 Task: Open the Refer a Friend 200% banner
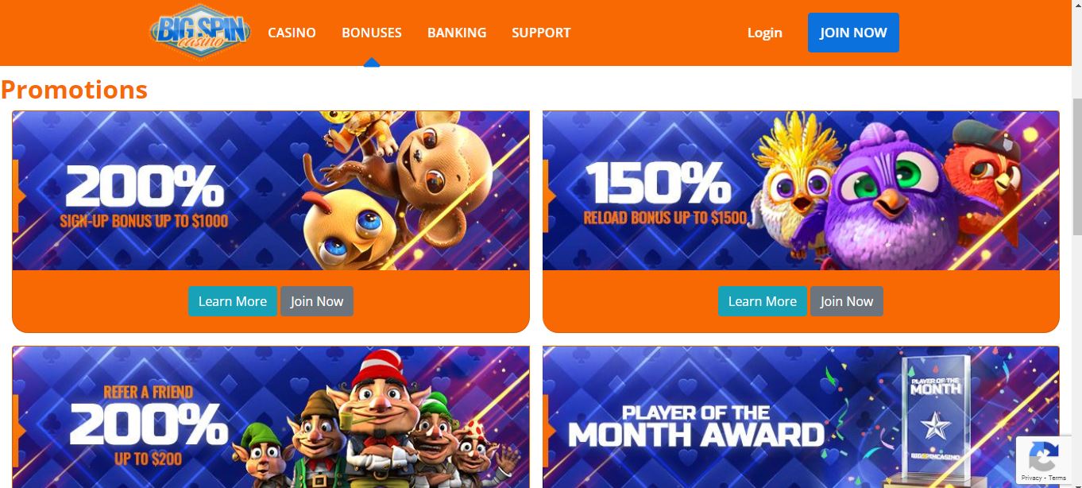(271, 417)
